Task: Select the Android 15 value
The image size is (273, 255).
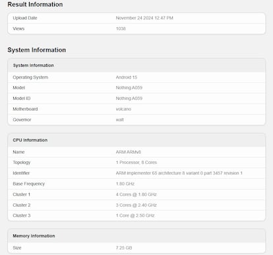Action: click(x=127, y=77)
